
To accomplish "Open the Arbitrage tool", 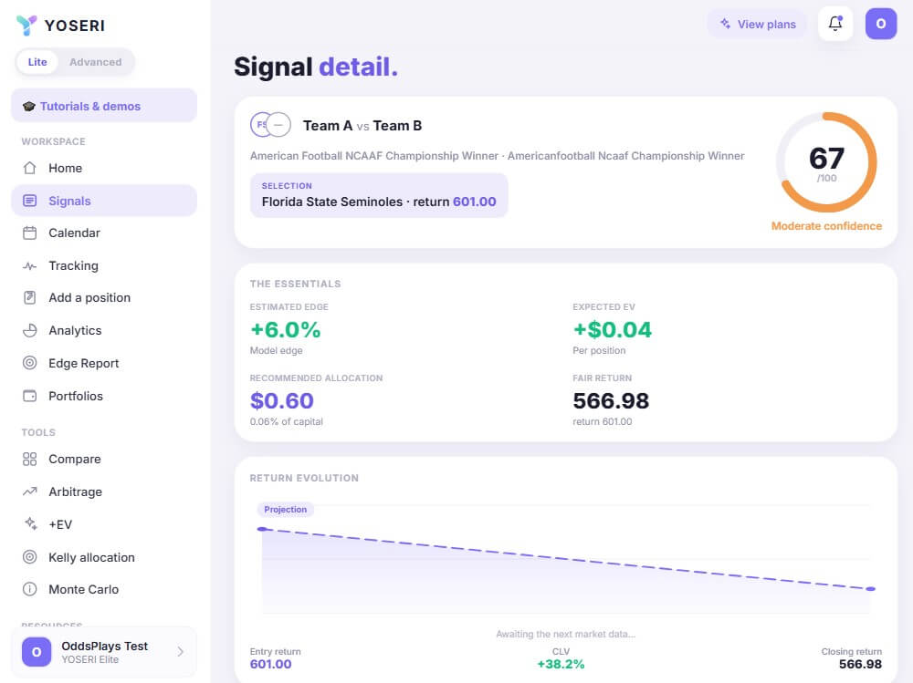I will 104,492.
